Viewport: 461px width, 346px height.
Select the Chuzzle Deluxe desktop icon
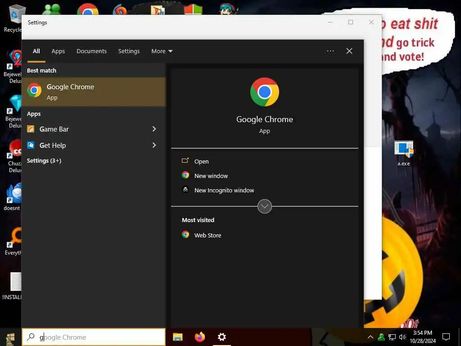tap(14, 156)
